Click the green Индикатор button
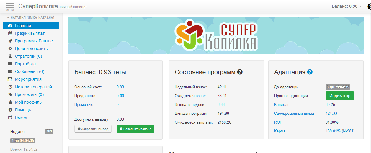Viewport: 371px width, 153px height. (339, 96)
